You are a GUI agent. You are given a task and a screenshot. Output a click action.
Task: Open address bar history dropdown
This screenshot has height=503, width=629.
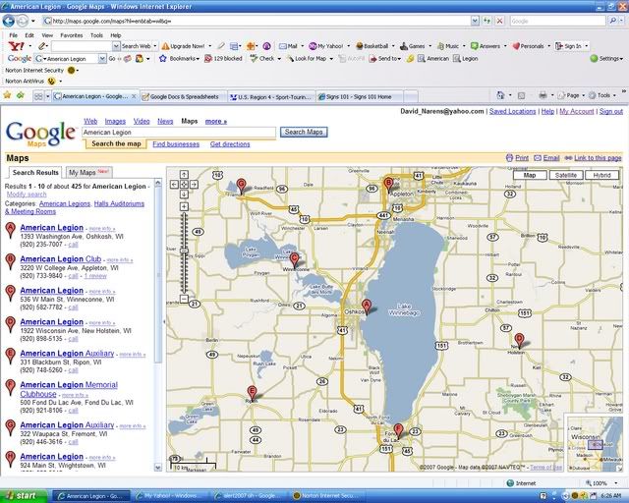(475, 21)
